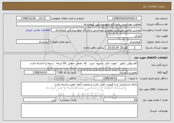Click the empty buyer notes text area
Screen dimensions: 174x123
pos(79,111)
